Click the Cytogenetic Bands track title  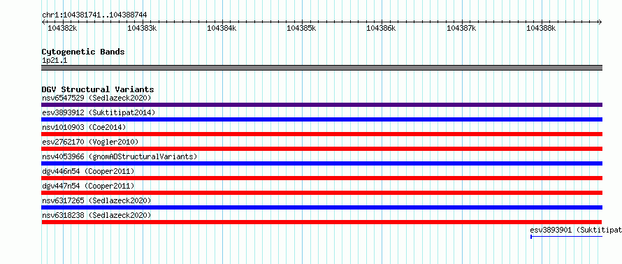[83, 52]
